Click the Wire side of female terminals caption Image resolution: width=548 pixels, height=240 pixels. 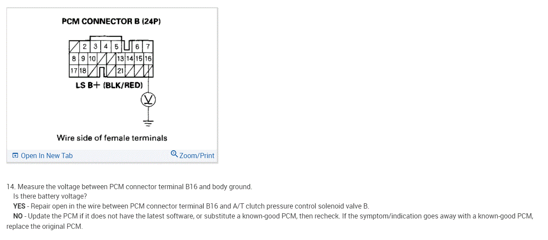click(112, 138)
